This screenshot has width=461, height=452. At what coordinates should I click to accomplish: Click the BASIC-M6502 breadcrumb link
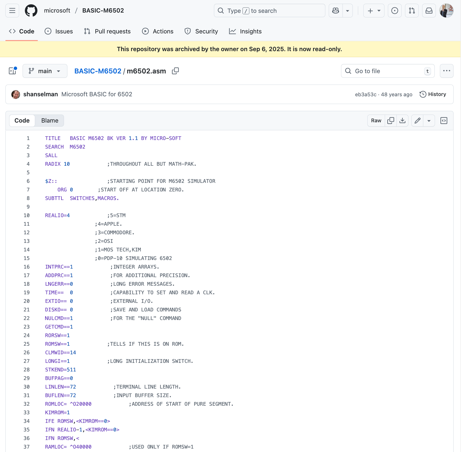click(x=98, y=71)
